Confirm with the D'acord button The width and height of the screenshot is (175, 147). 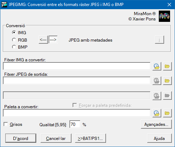tap(21, 138)
